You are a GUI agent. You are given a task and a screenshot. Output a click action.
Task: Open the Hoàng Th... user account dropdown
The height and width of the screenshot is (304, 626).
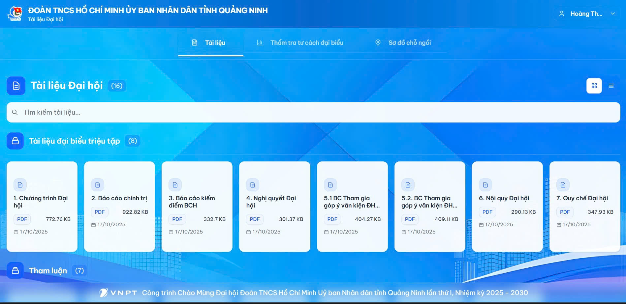(x=586, y=14)
